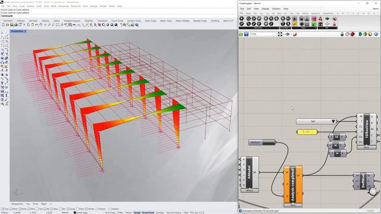
Task: Toggle Ortho in Rhino status bar
Action: [120, 213]
